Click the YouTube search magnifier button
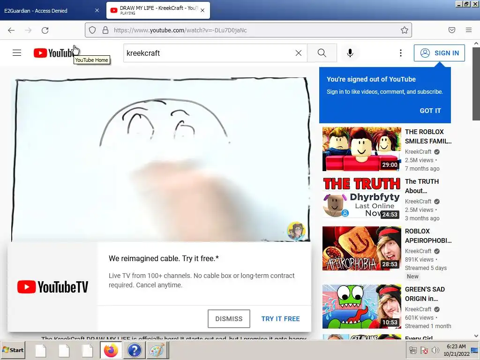Image resolution: width=480 pixels, height=360 pixels. tap(322, 53)
